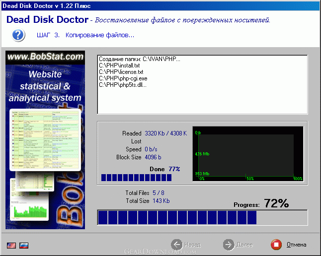Screen dimensions: 321x256
Task: Click the Назад back arrow icon
Action: point(177,245)
